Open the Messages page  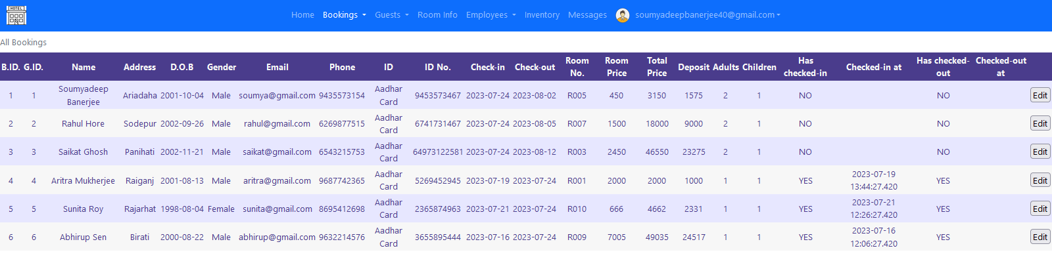tap(587, 15)
